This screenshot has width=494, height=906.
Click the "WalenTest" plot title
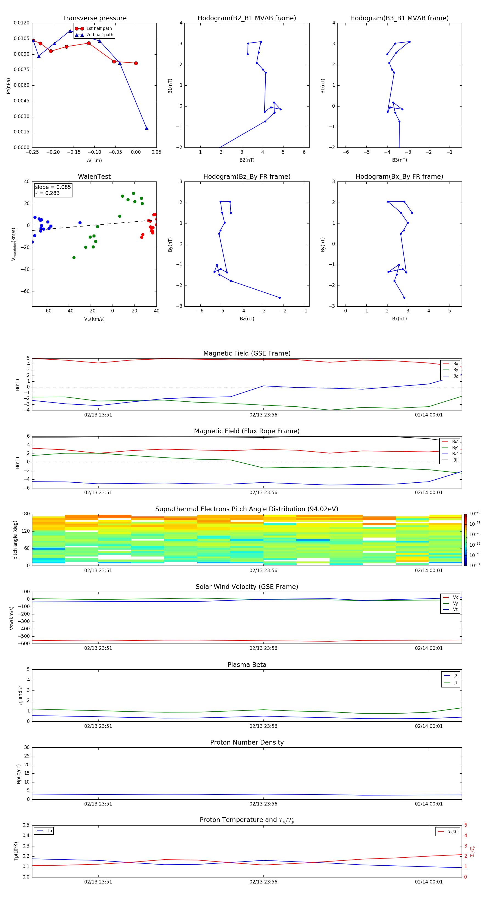(x=94, y=177)
